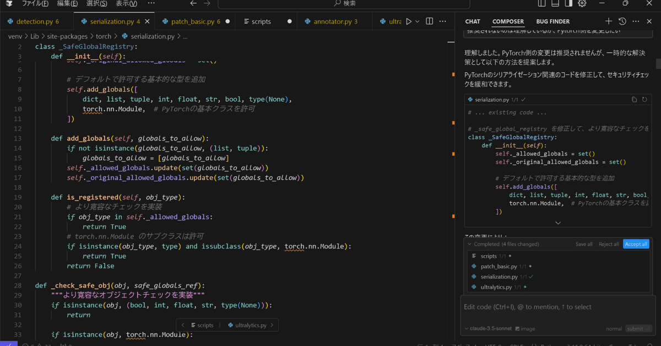The image size is (661, 346).
Task: Open the ファイル(F) menu
Action: pos(35,3)
